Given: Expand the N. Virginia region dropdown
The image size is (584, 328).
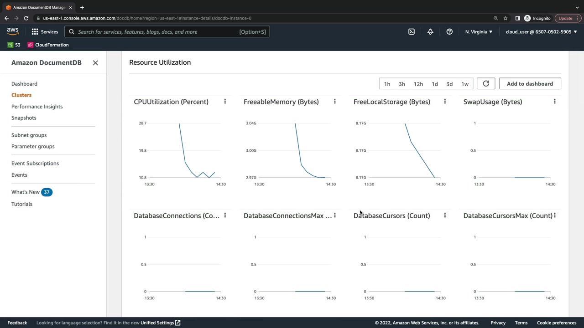Looking at the screenshot, I should pyautogui.click(x=479, y=32).
